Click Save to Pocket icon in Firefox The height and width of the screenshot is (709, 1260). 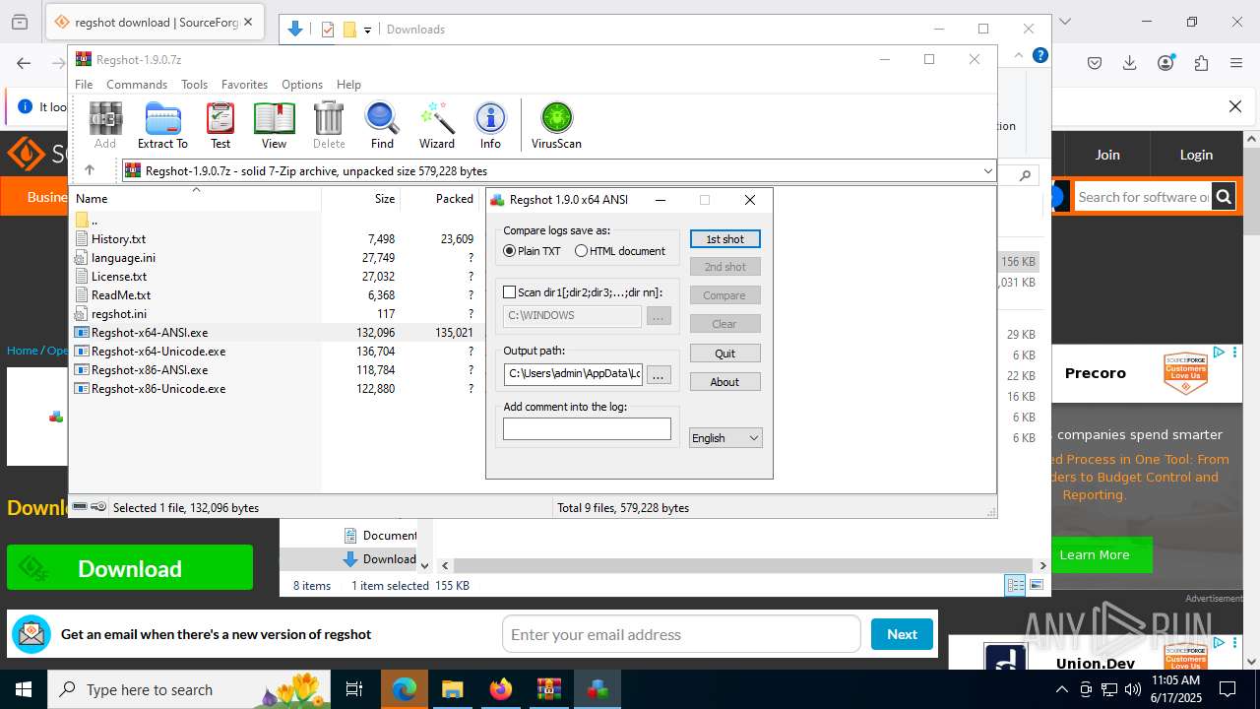(1095, 63)
